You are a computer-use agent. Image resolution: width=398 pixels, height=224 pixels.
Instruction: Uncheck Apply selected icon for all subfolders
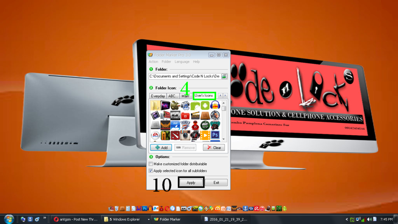(x=151, y=171)
